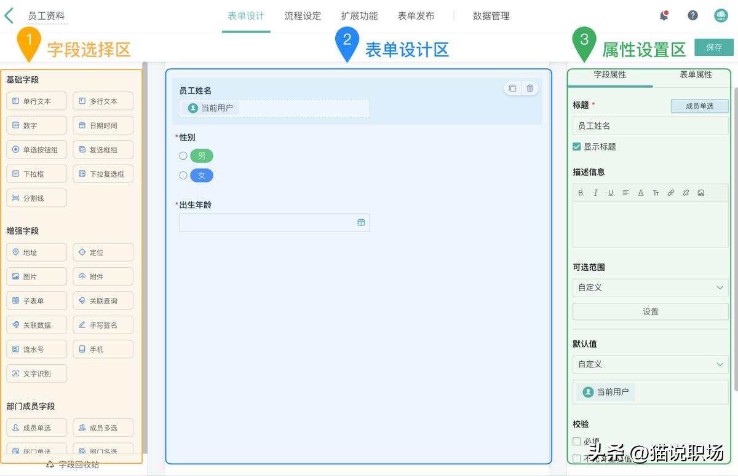Insert an image via description toolbar icon
The image size is (738, 476).
click(700, 192)
